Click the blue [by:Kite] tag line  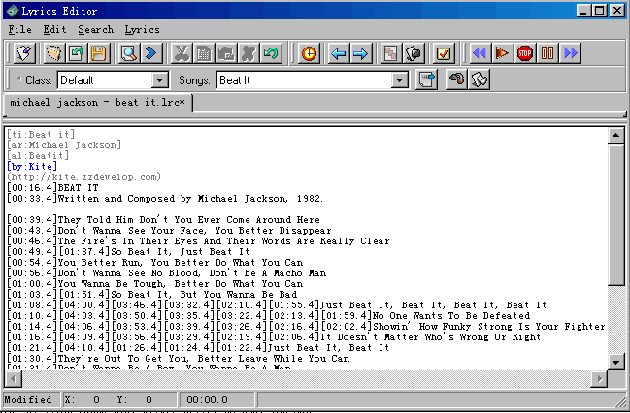[x=32, y=166]
